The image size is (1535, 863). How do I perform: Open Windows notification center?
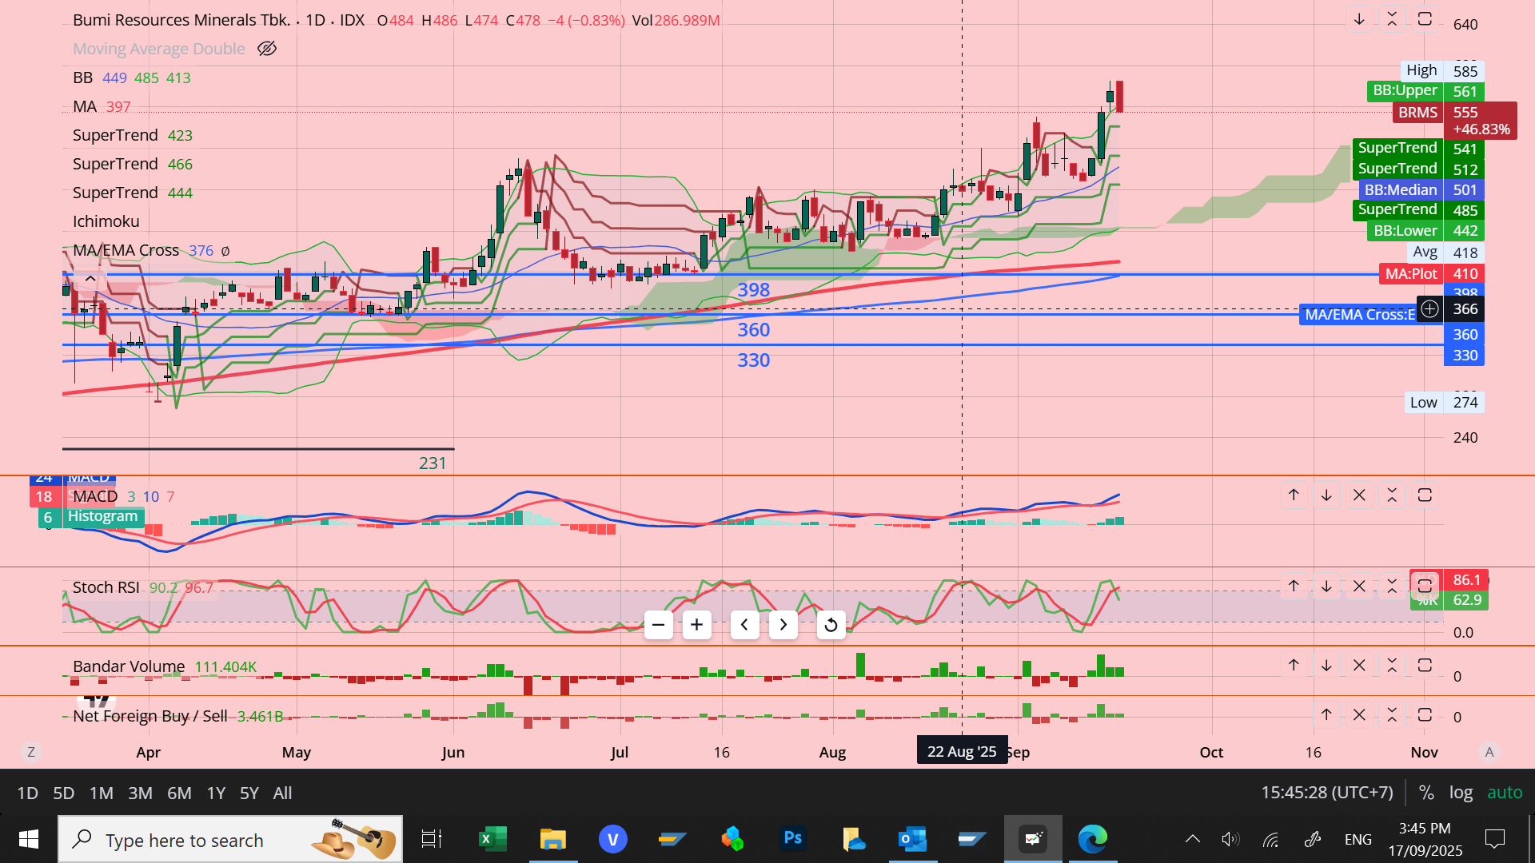(1494, 839)
